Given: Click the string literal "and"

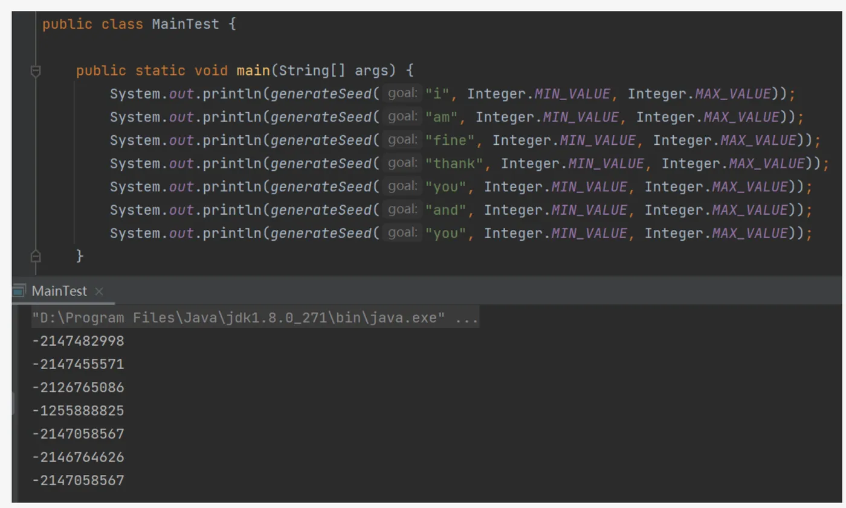Looking at the screenshot, I should pyautogui.click(x=445, y=210).
